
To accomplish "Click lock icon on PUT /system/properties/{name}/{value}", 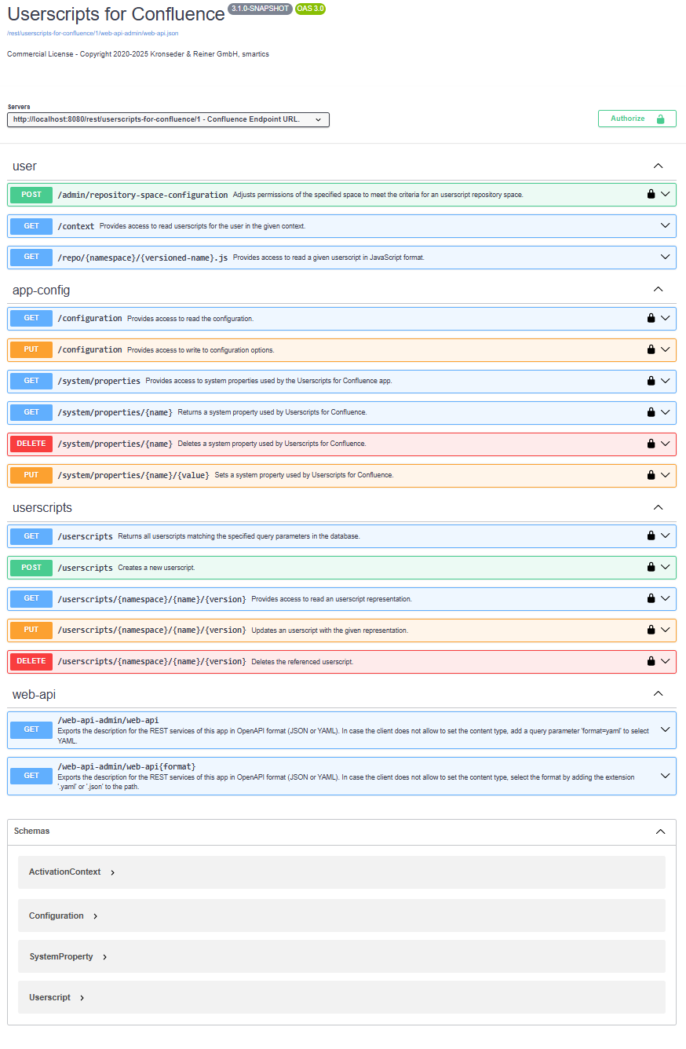I will (x=651, y=475).
